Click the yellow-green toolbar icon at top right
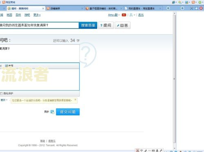The width and height of the screenshot is (204, 152). (180, 2)
